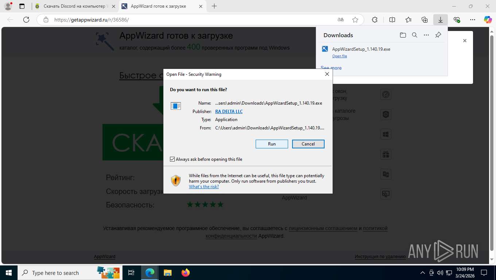This screenshot has width=496, height=280.
Task: Uncheck Always ask before opening this file
Action: (173, 159)
